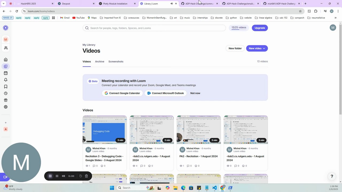Mute the Loom tab audio icon

[x=172, y=4]
